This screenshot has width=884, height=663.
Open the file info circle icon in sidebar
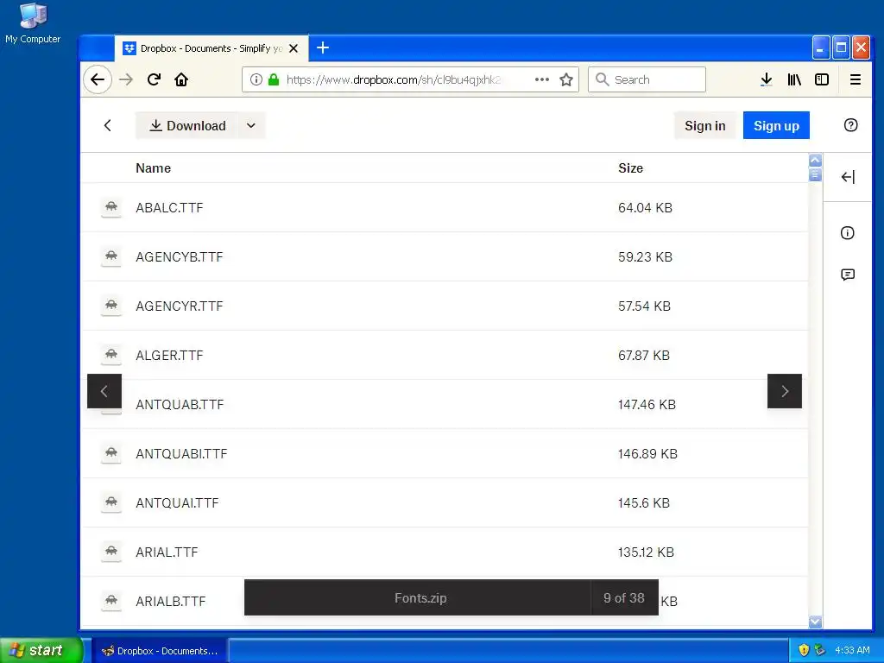coord(847,233)
